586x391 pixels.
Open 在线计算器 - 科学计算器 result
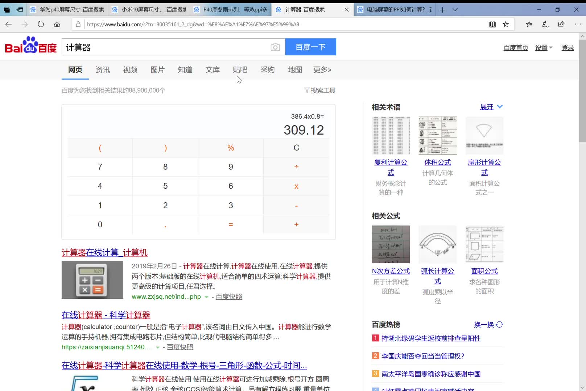pyautogui.click(x=106, y=315)
